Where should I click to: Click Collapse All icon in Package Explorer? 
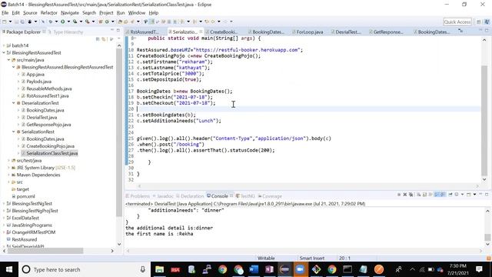point(98,39)
